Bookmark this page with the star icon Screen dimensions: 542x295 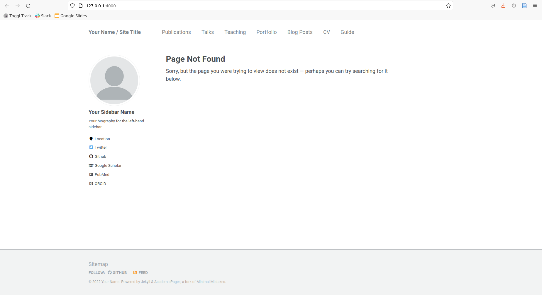point(448,6)
